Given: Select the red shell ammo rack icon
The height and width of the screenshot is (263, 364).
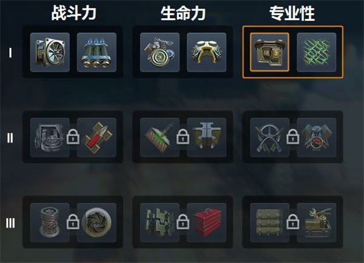Looking at the screenshot, I should [96, 138].
